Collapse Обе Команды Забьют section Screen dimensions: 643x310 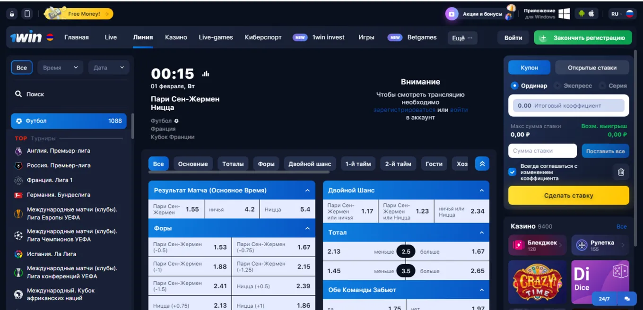tap(482, 290)
